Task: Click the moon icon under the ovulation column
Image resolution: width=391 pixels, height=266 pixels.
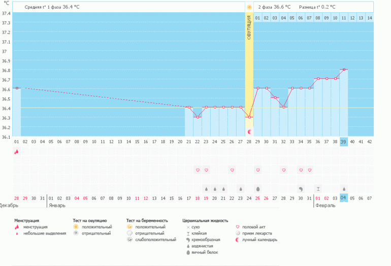Action: [249, 131]
